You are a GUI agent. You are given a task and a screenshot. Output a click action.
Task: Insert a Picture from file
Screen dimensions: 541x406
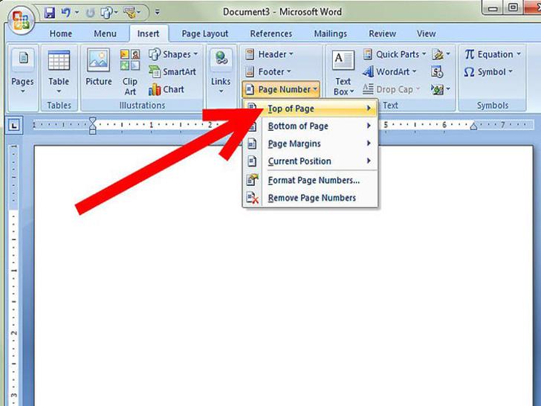pyautogui.click(x=99, y=68)
